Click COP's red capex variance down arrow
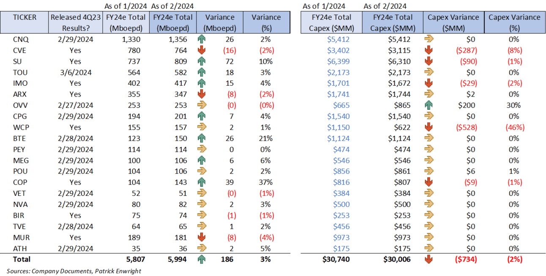 coord(429,182)
